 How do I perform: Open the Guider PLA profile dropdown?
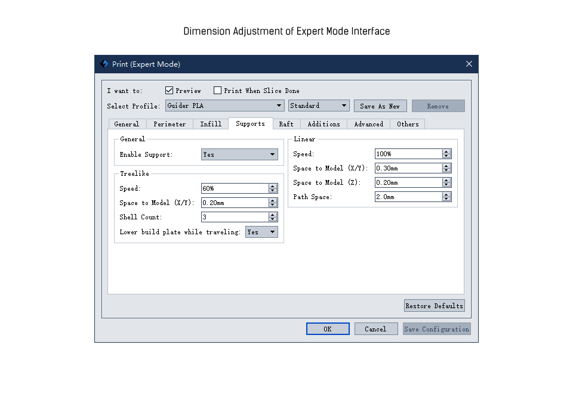pos(225,106)
